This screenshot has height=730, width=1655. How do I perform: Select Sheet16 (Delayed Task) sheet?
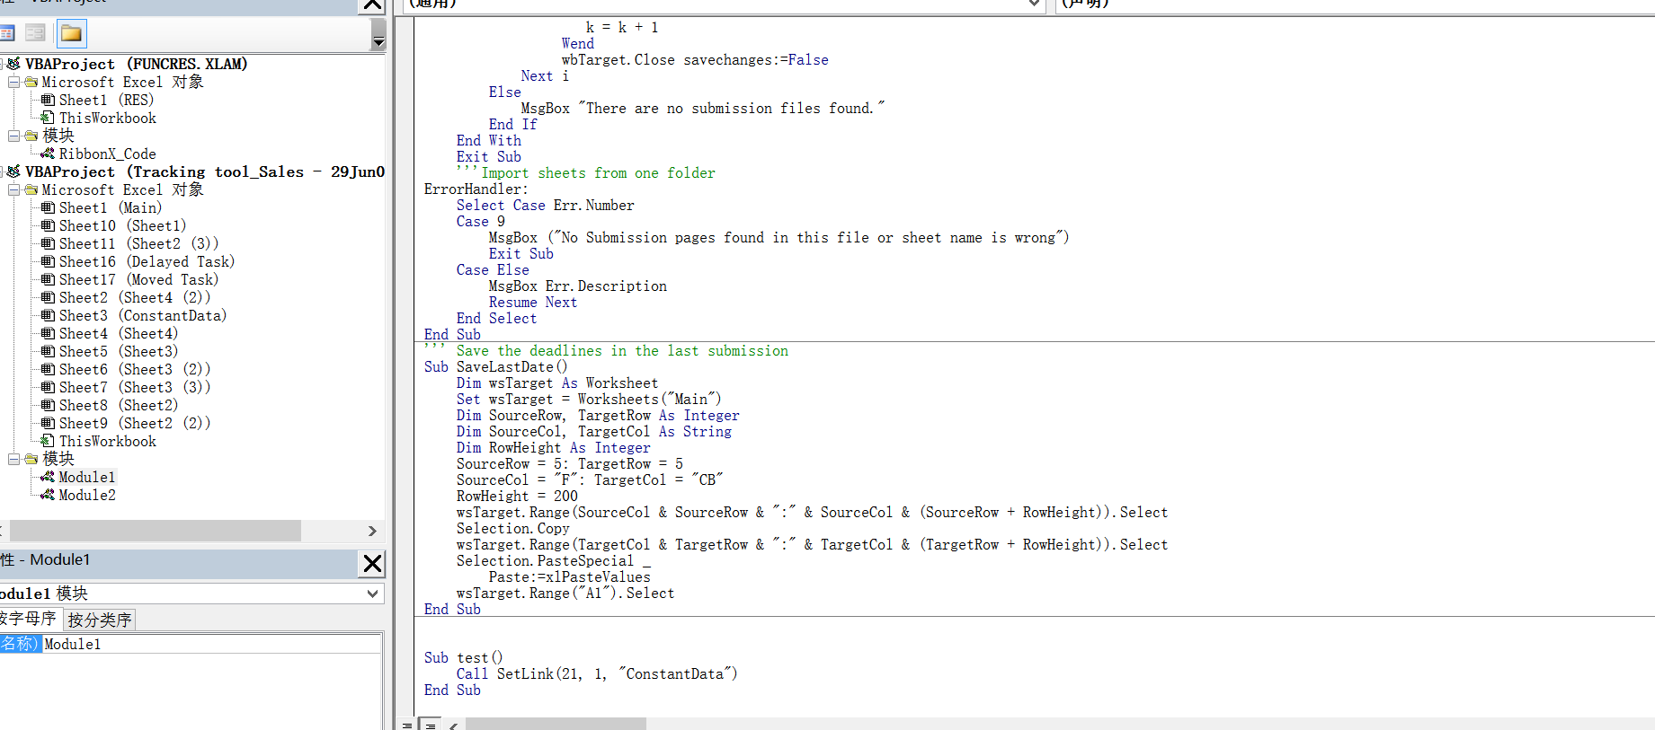[x=147, y=261]
